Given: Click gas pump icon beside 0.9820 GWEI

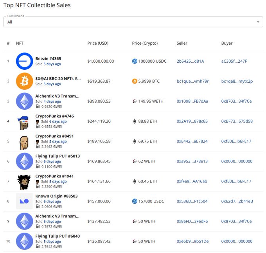Looking at the screenshot, I should click(x=38, y=107).
